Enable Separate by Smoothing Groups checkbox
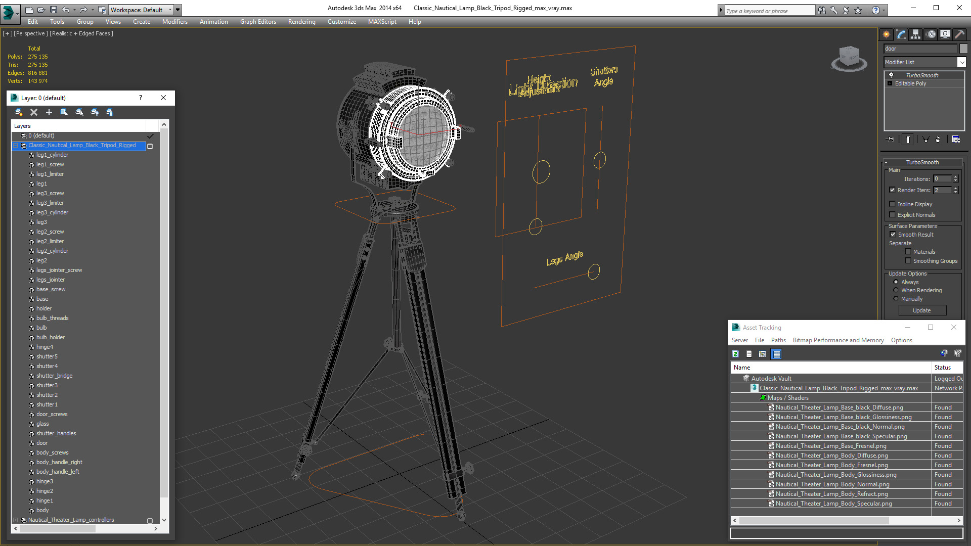Screen dimensions: 971x546 [908, 261]
